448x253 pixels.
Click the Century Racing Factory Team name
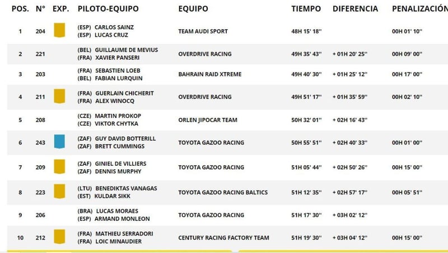tap(223, 237)
